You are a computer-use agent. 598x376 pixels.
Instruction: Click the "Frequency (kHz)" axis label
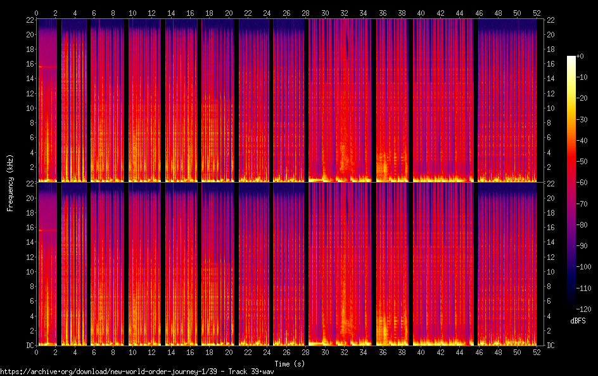tap(10, 183)
